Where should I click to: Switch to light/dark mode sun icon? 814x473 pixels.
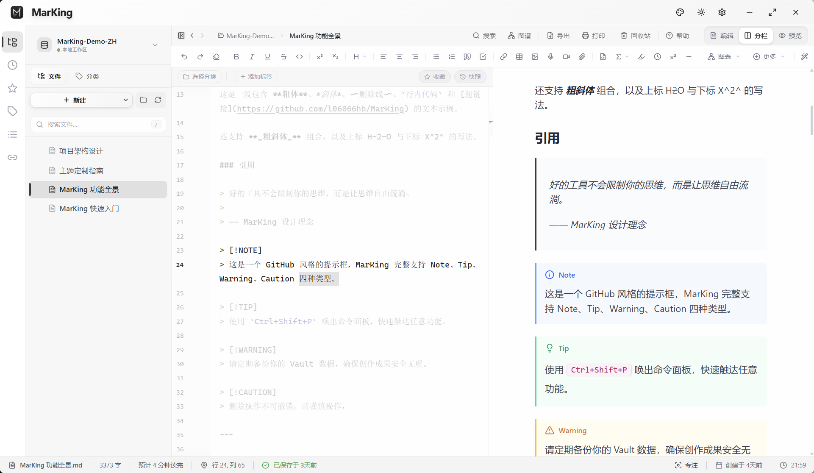tap(701, 12)
